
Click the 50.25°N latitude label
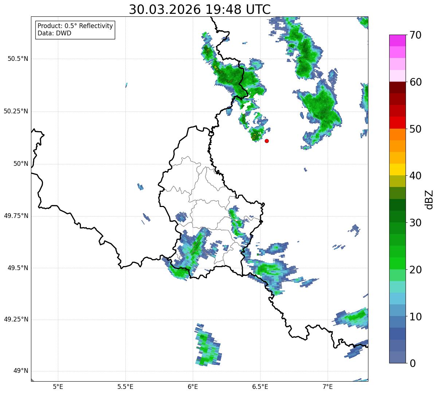(16, 111)
